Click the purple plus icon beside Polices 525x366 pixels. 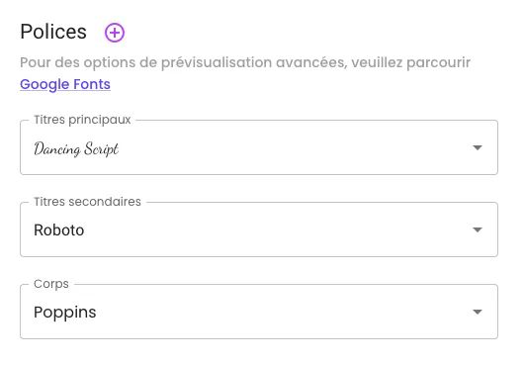point(115,33)
